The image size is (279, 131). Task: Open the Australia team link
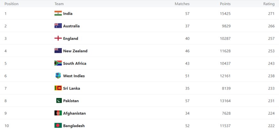71,26
